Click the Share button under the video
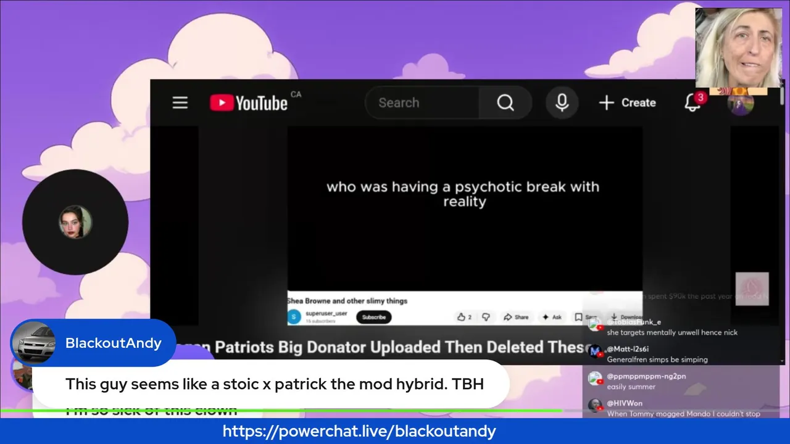This screenshot has height=444, width=790. (516, 317)
